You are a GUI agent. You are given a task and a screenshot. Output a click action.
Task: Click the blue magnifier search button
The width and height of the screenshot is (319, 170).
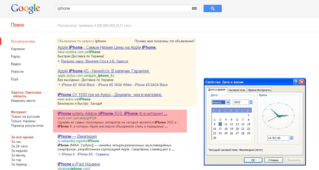(213, 8)
